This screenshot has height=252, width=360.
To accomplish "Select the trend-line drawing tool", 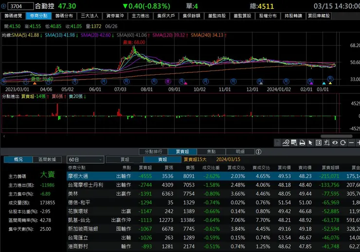I will [x=286, y=143].
